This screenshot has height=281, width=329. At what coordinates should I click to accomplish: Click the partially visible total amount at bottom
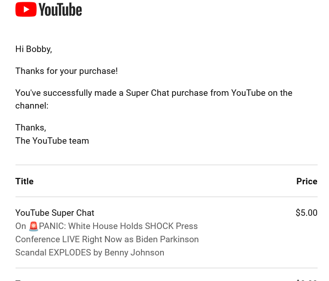tap(306, 279)
